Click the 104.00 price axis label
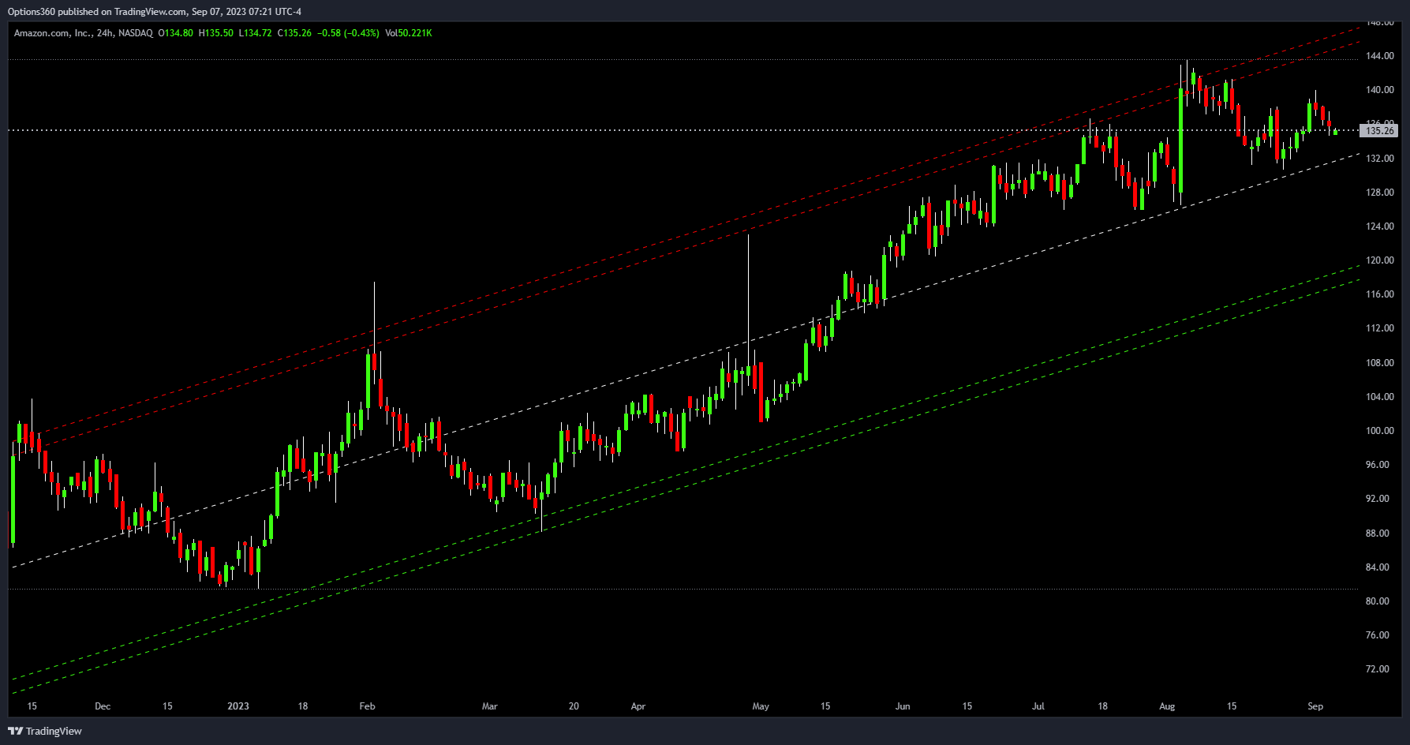Viewport: 1410px width, 745px height. click(1379, 397)
